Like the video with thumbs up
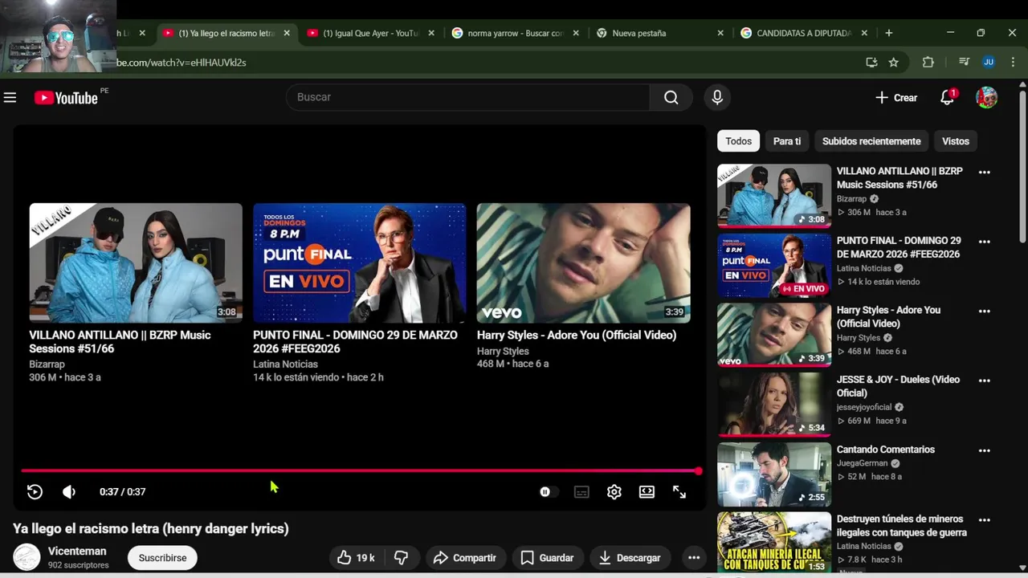Image resolution: width=1028 pixels, height=578 pixels. coord(356,558)
